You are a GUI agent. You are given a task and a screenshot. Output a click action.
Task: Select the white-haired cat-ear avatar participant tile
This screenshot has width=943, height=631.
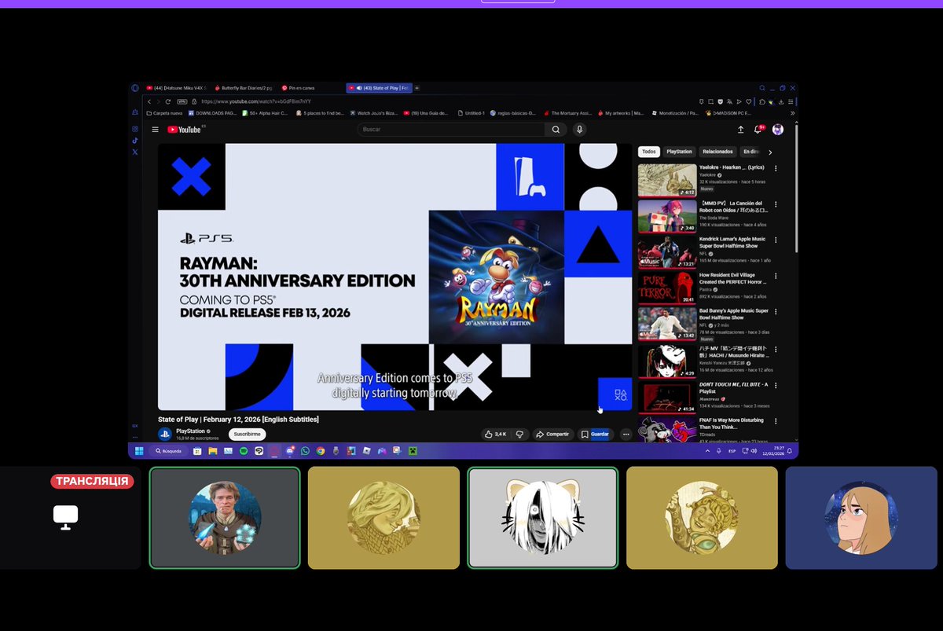(543, 517)
